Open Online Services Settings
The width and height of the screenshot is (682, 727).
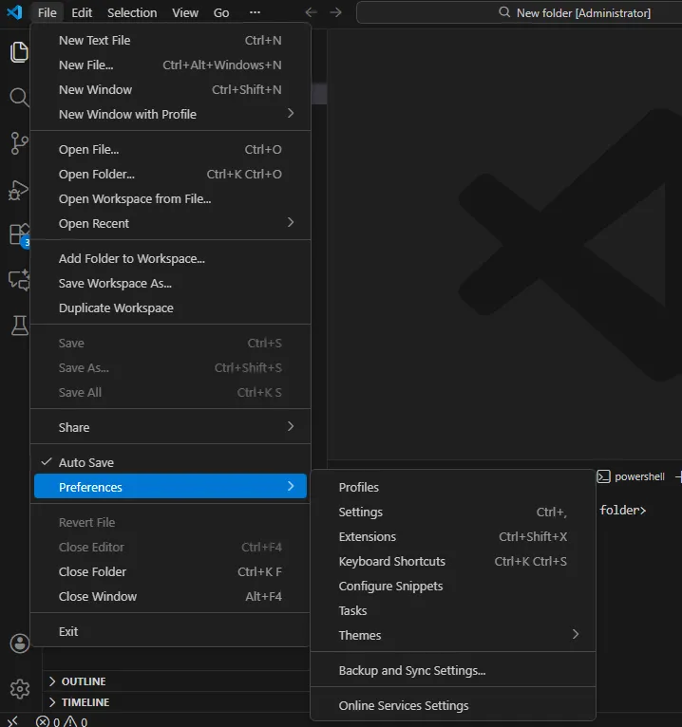coord(453,705)
